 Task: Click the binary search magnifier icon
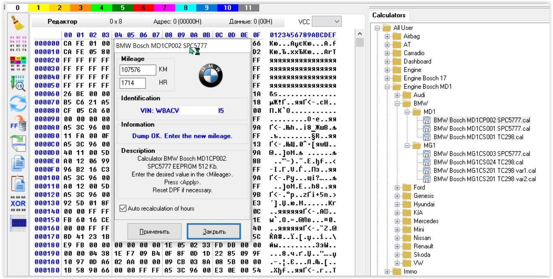[x=18, y=83]
